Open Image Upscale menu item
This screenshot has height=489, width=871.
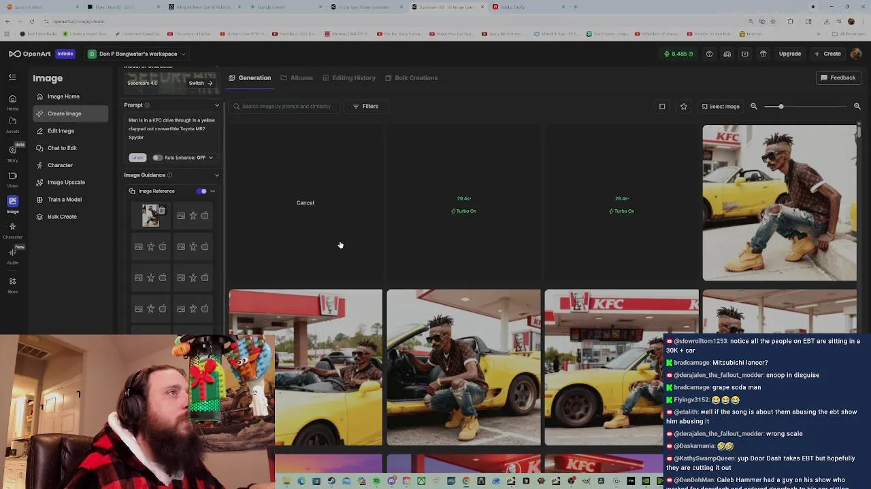(70, 182)
